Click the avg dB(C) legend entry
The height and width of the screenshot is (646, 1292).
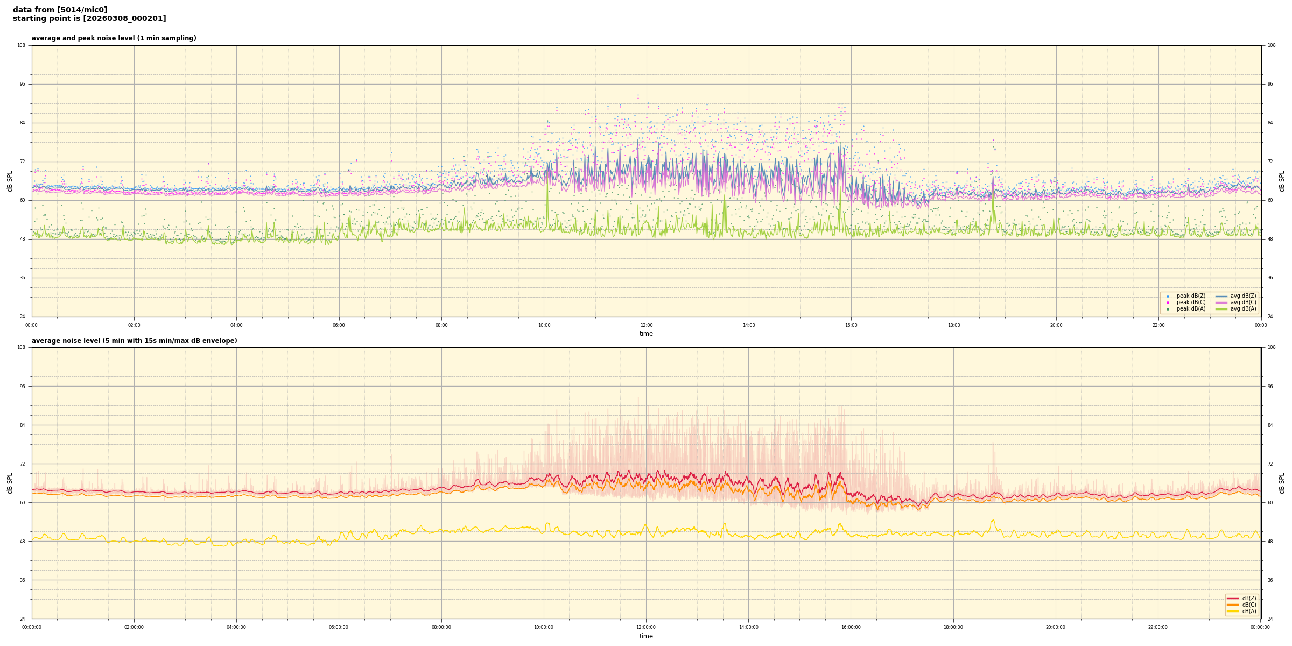coord(1242,303)
